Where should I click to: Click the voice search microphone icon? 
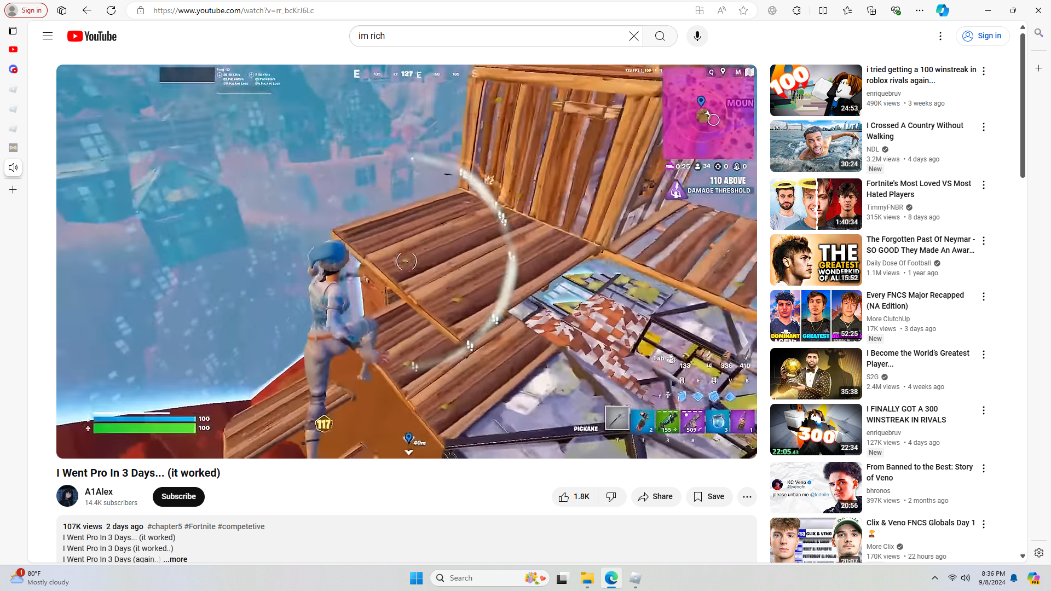[x=697, y=36]
